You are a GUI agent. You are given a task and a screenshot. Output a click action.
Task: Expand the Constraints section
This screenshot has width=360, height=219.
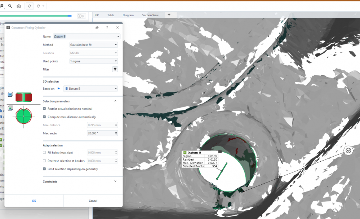(115, 181)
